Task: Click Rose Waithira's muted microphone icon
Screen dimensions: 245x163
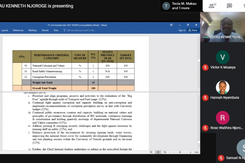Action: (205, 128)
